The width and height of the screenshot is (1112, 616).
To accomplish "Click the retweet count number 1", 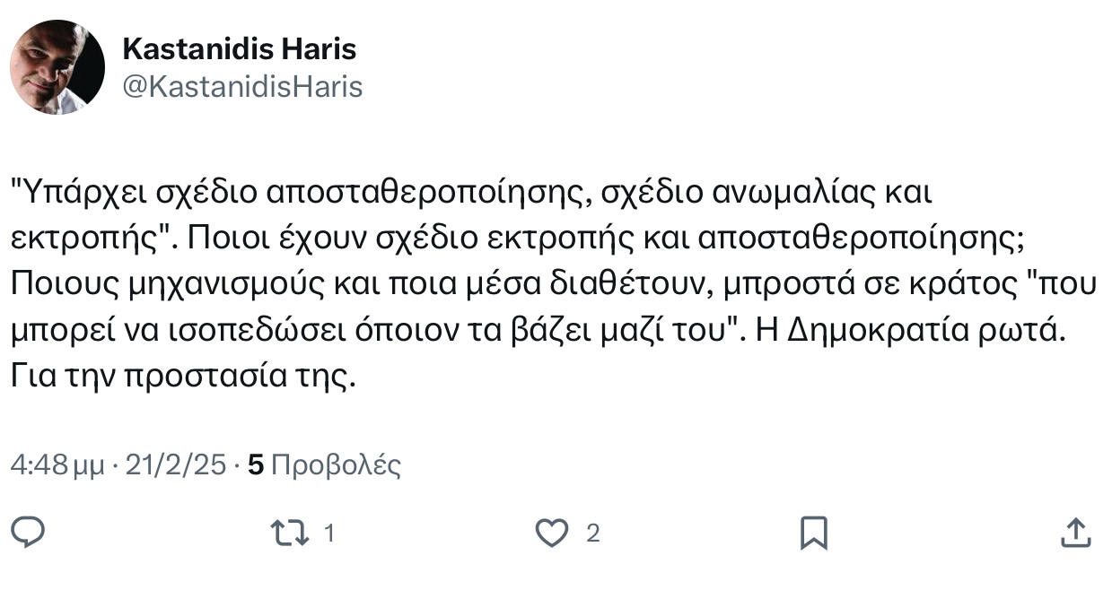I will click(x=328, y=534).
